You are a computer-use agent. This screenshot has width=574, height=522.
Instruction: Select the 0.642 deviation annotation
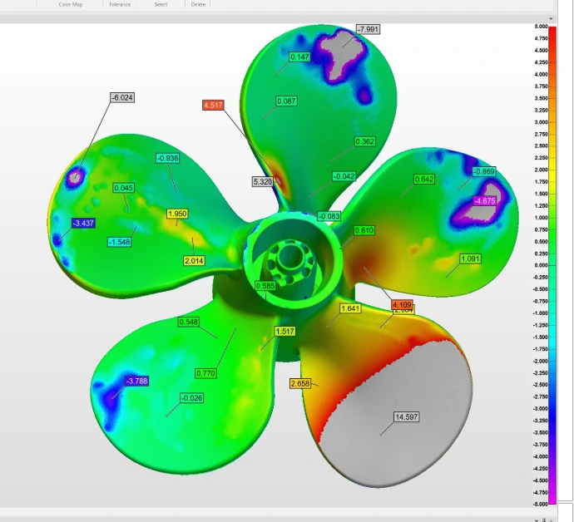pos(424,180)
